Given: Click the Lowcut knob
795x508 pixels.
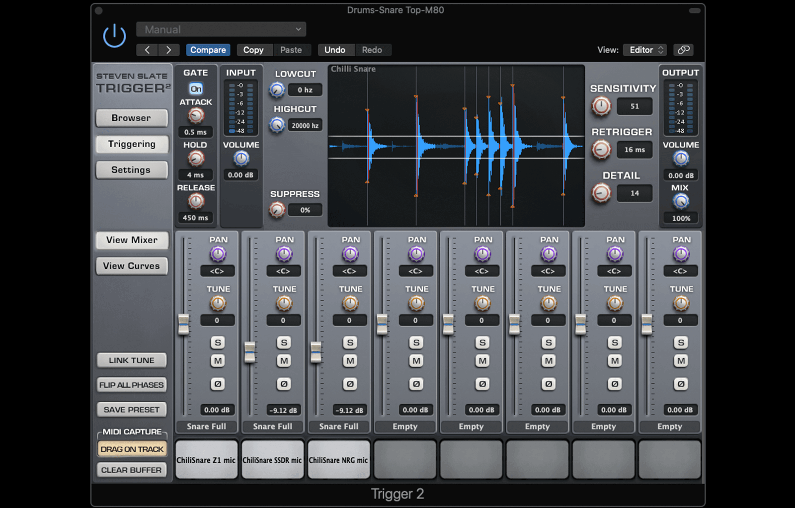Looking at the screenshot, I should tap(277, 90).
